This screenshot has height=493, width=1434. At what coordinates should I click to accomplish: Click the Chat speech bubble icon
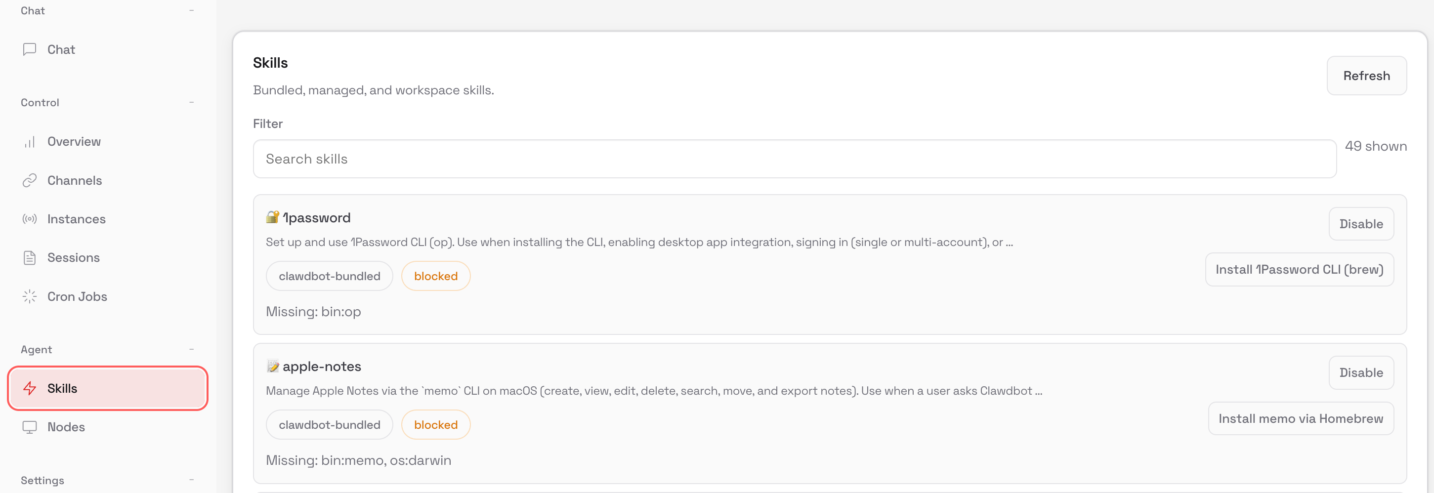(30, 49)
